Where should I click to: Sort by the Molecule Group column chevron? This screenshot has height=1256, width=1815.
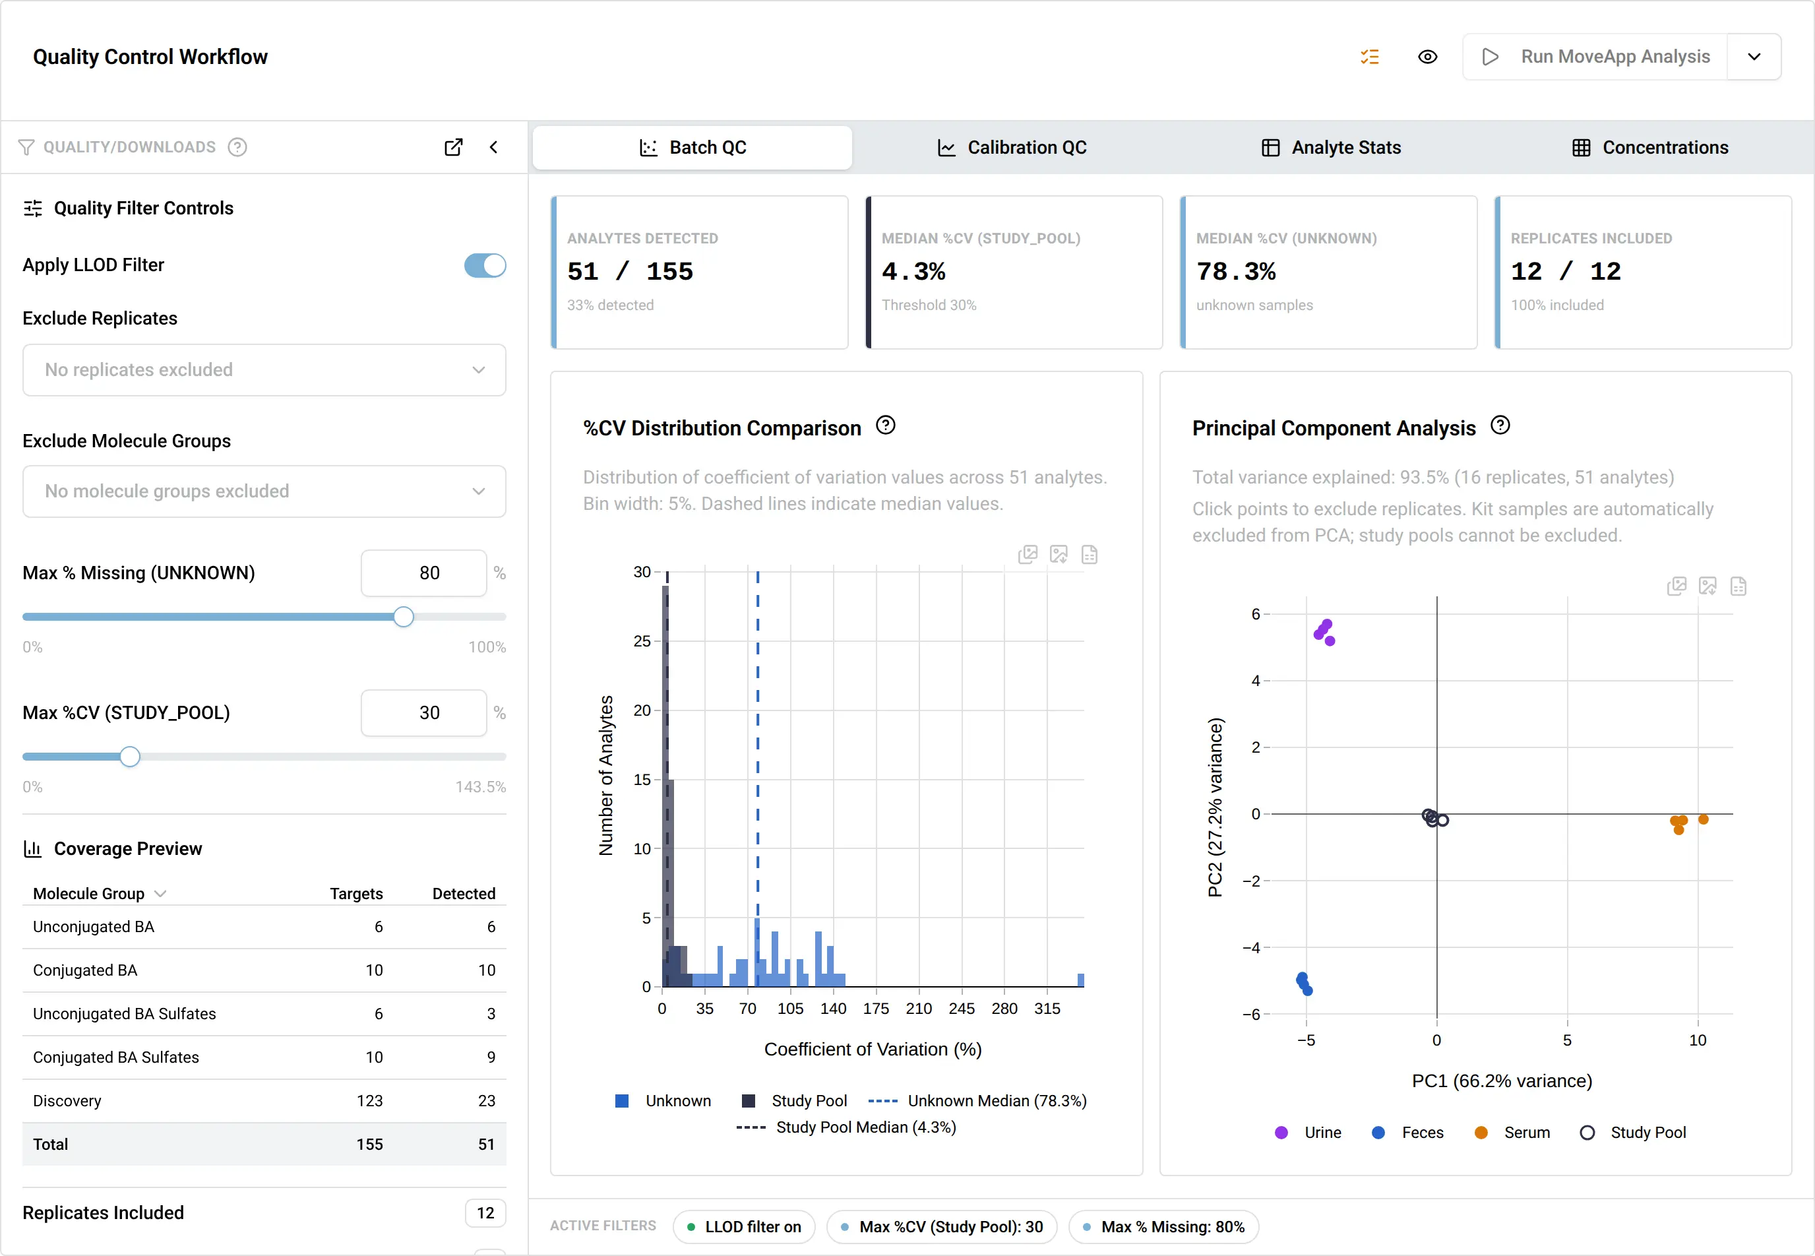click(160, 893)
